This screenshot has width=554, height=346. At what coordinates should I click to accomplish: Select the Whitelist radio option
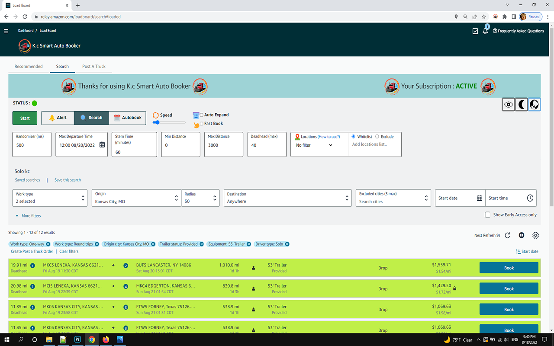pos(354,137)
